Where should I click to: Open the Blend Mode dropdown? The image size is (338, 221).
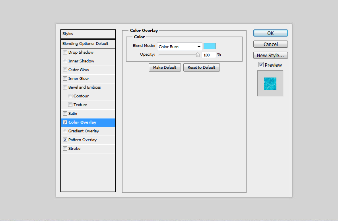click(x=180, y=47)
